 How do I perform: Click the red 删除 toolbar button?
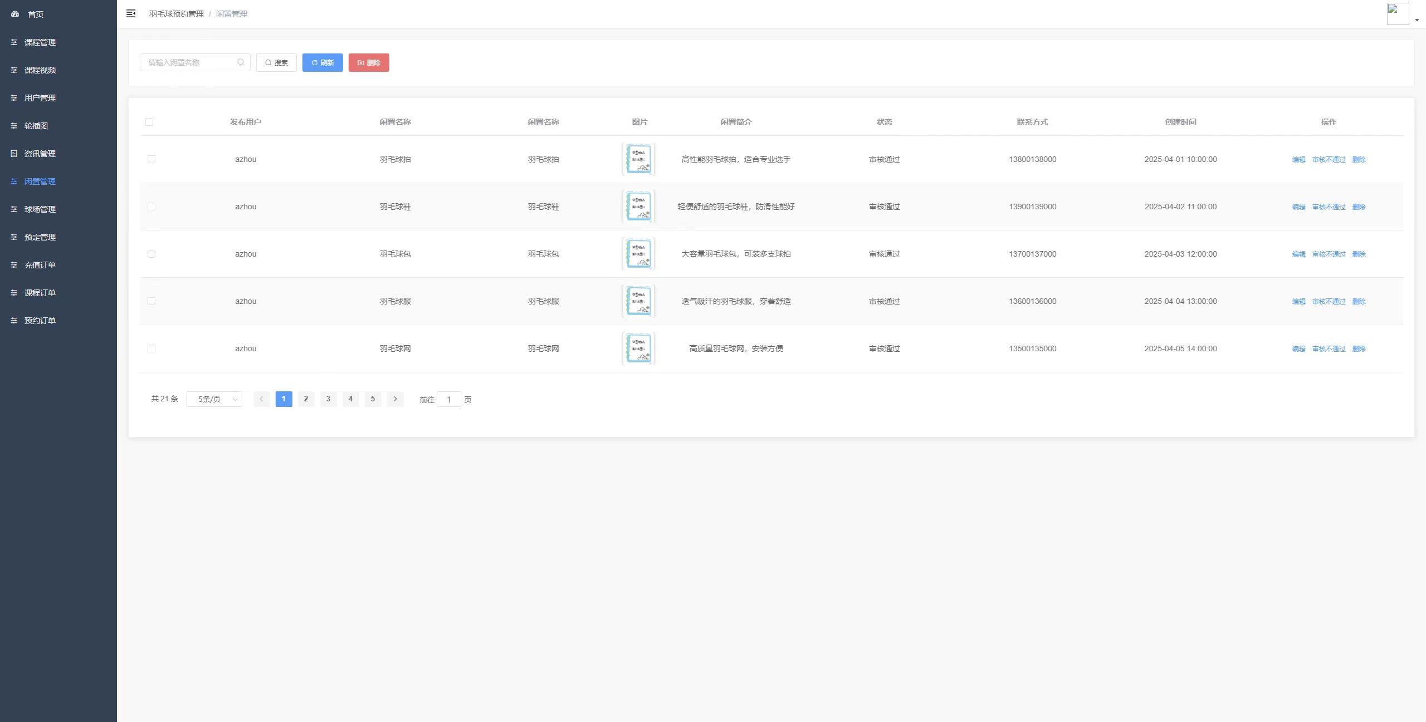[369, 62]
